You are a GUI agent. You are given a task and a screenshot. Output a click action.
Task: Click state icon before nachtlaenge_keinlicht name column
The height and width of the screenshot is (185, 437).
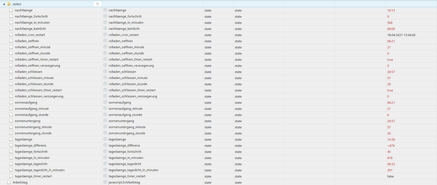click(105, 28)
